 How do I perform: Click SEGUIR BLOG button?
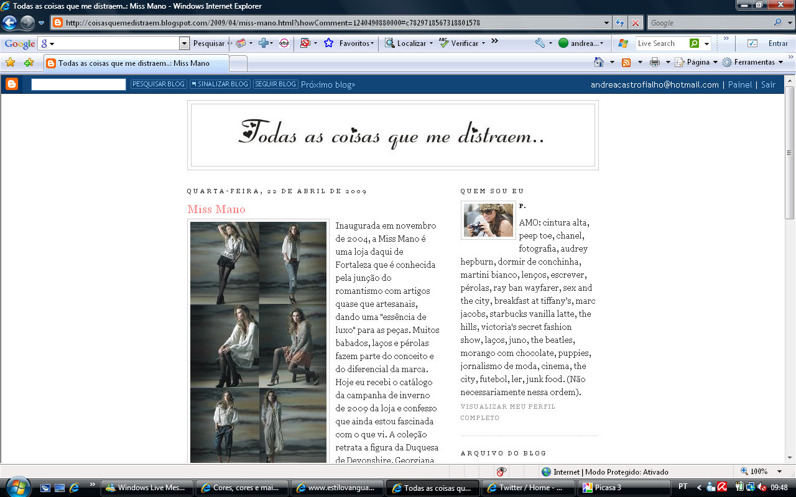pos(275,84)
